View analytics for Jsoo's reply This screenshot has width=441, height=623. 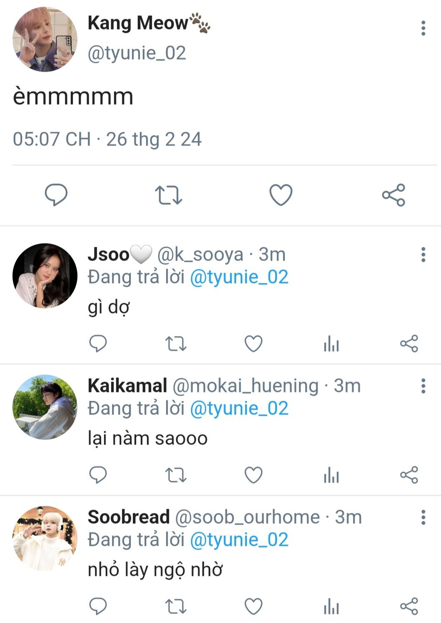click(x=331, y=344)
